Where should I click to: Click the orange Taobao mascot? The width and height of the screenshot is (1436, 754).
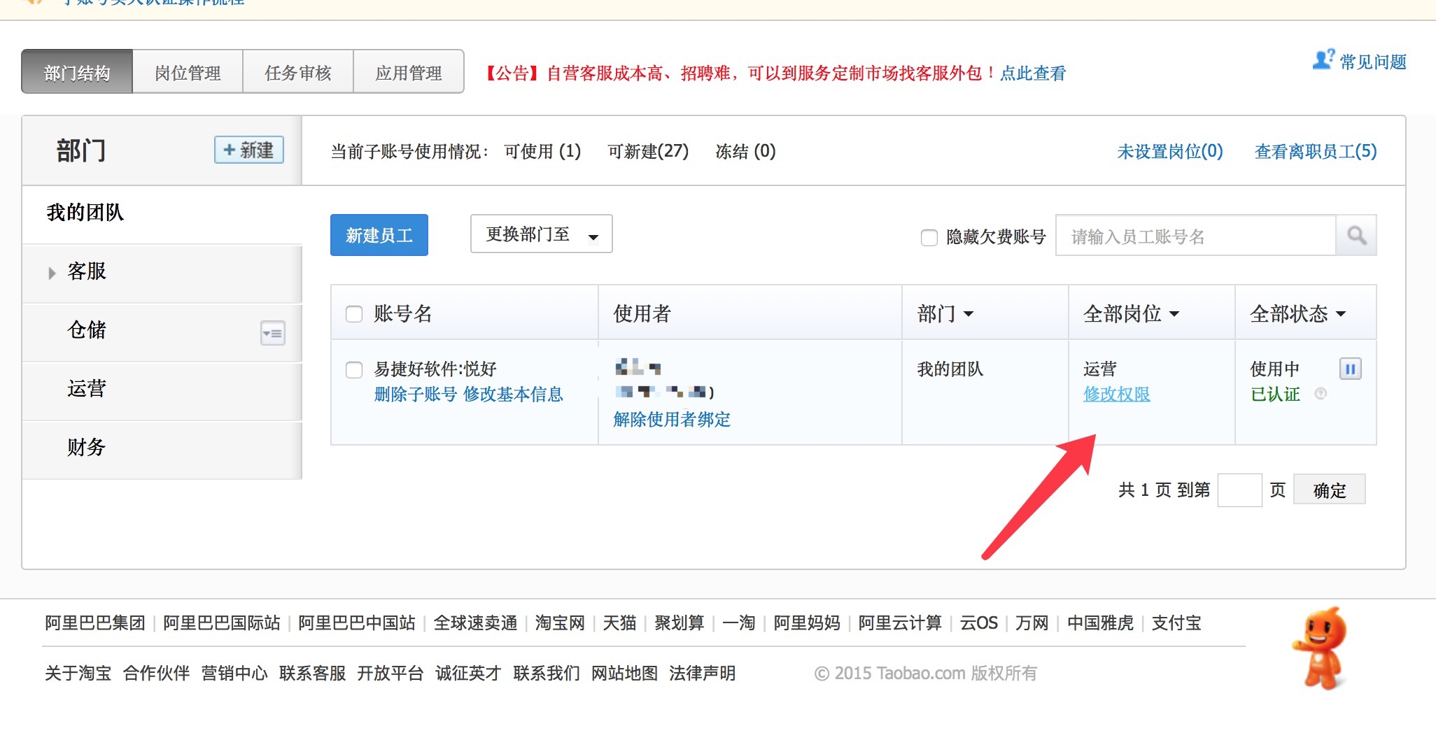click(x=1321, y=648)
